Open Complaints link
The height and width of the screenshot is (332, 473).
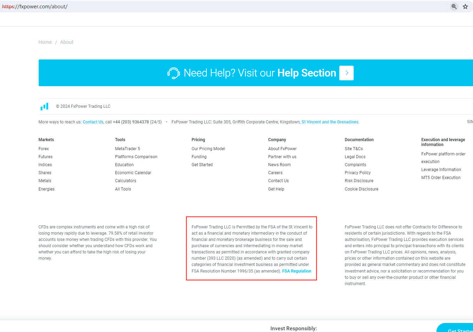point(355,165)
